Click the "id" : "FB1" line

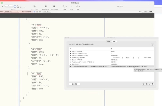[x=37, y=25]
